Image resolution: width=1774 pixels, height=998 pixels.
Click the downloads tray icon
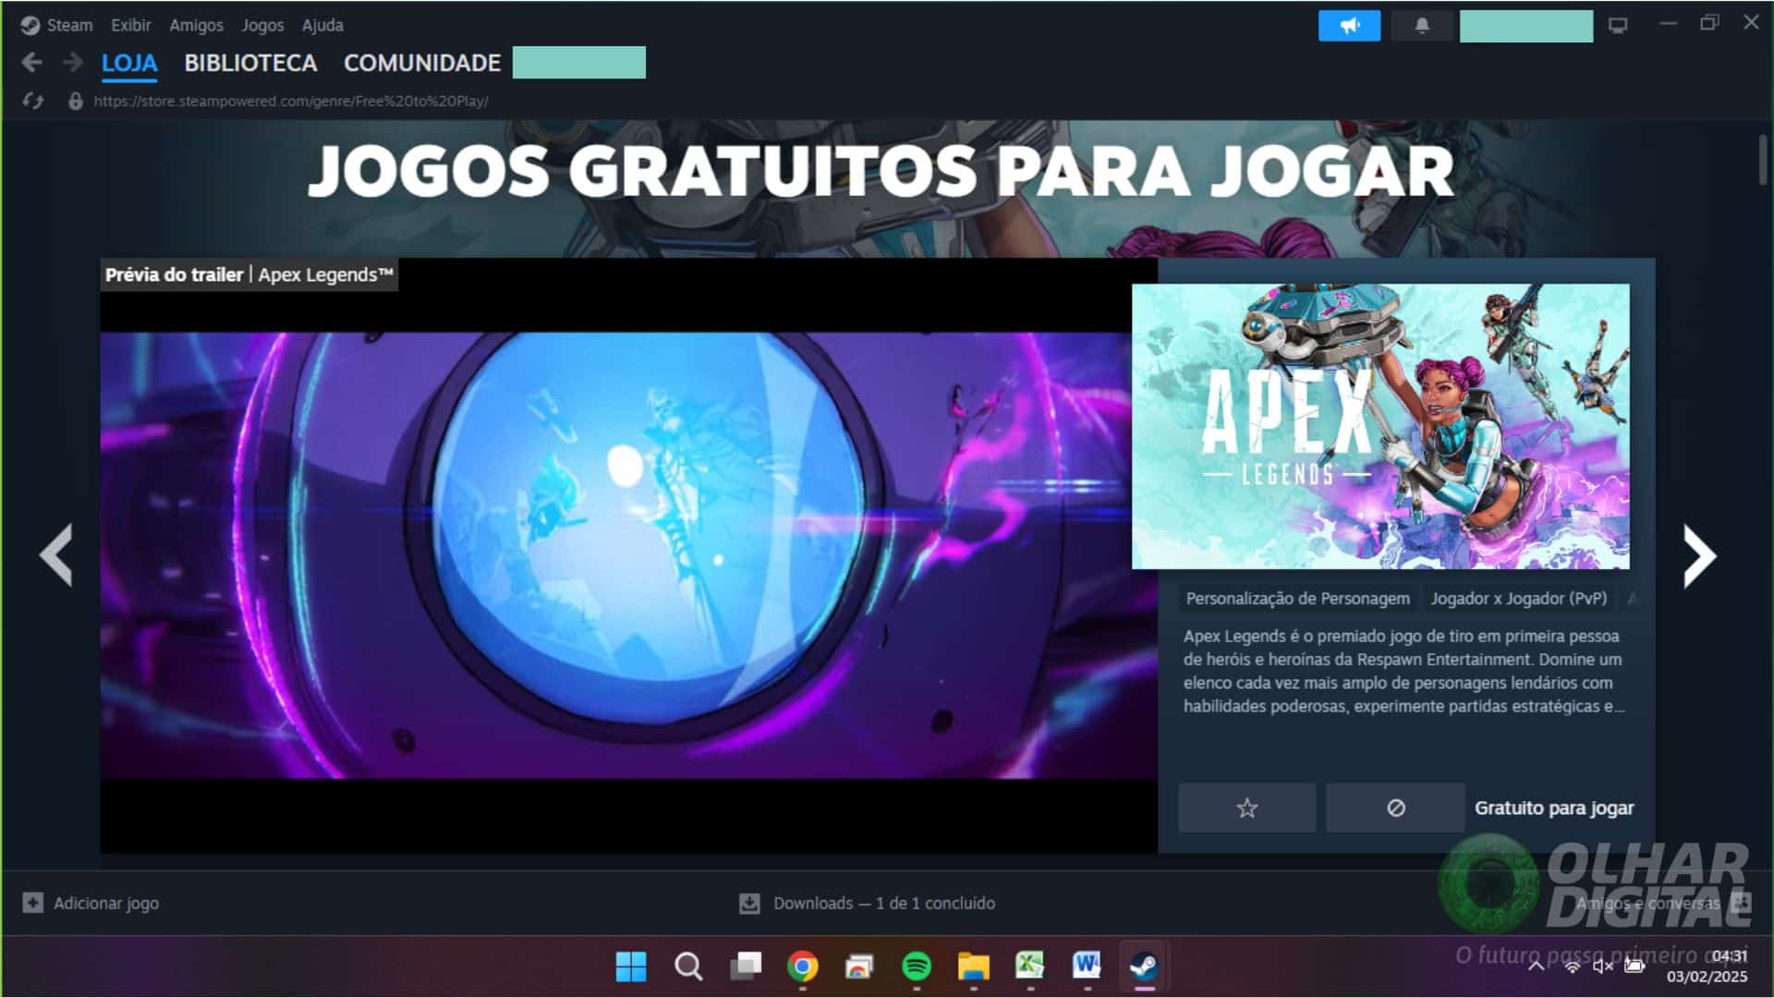pos(749,903)
